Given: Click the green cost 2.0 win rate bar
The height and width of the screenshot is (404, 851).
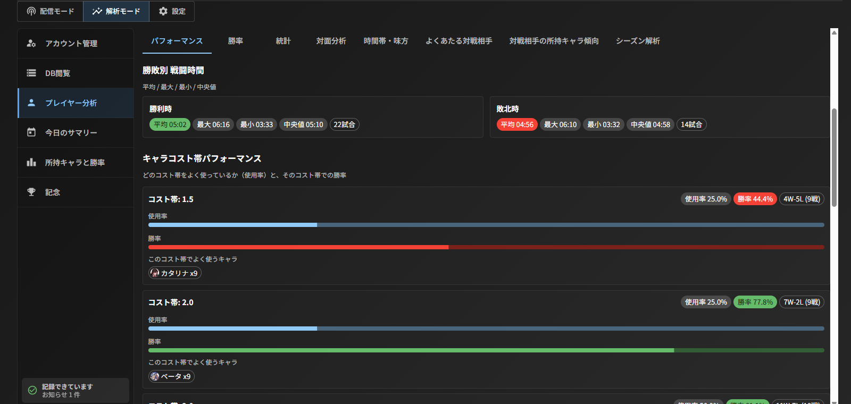Looking at the screenshot, I should [x=486, y=350].
